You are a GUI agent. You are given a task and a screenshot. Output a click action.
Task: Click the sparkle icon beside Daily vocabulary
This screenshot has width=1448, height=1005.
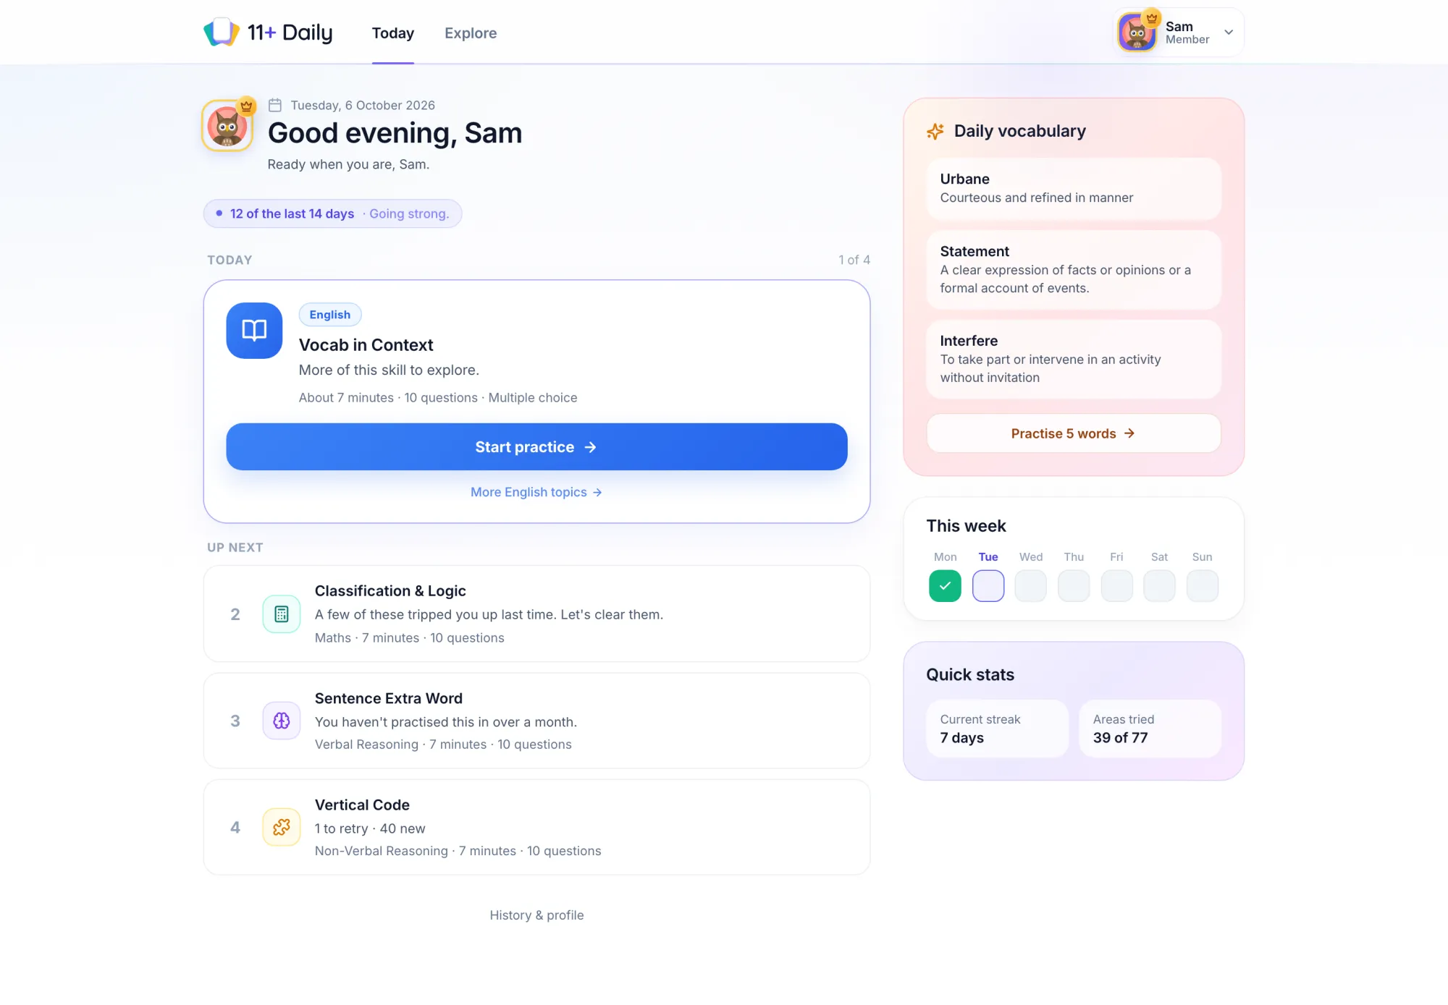(935, 132)
